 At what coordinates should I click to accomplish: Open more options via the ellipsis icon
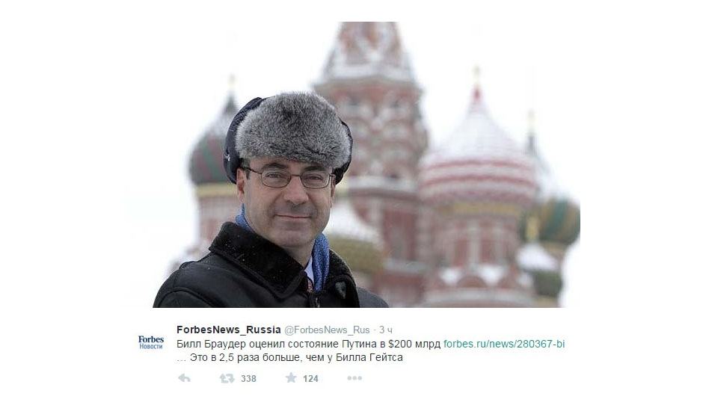coord(354,378)
